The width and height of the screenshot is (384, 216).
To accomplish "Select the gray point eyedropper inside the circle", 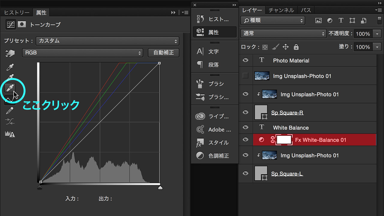I will point(10,88).
